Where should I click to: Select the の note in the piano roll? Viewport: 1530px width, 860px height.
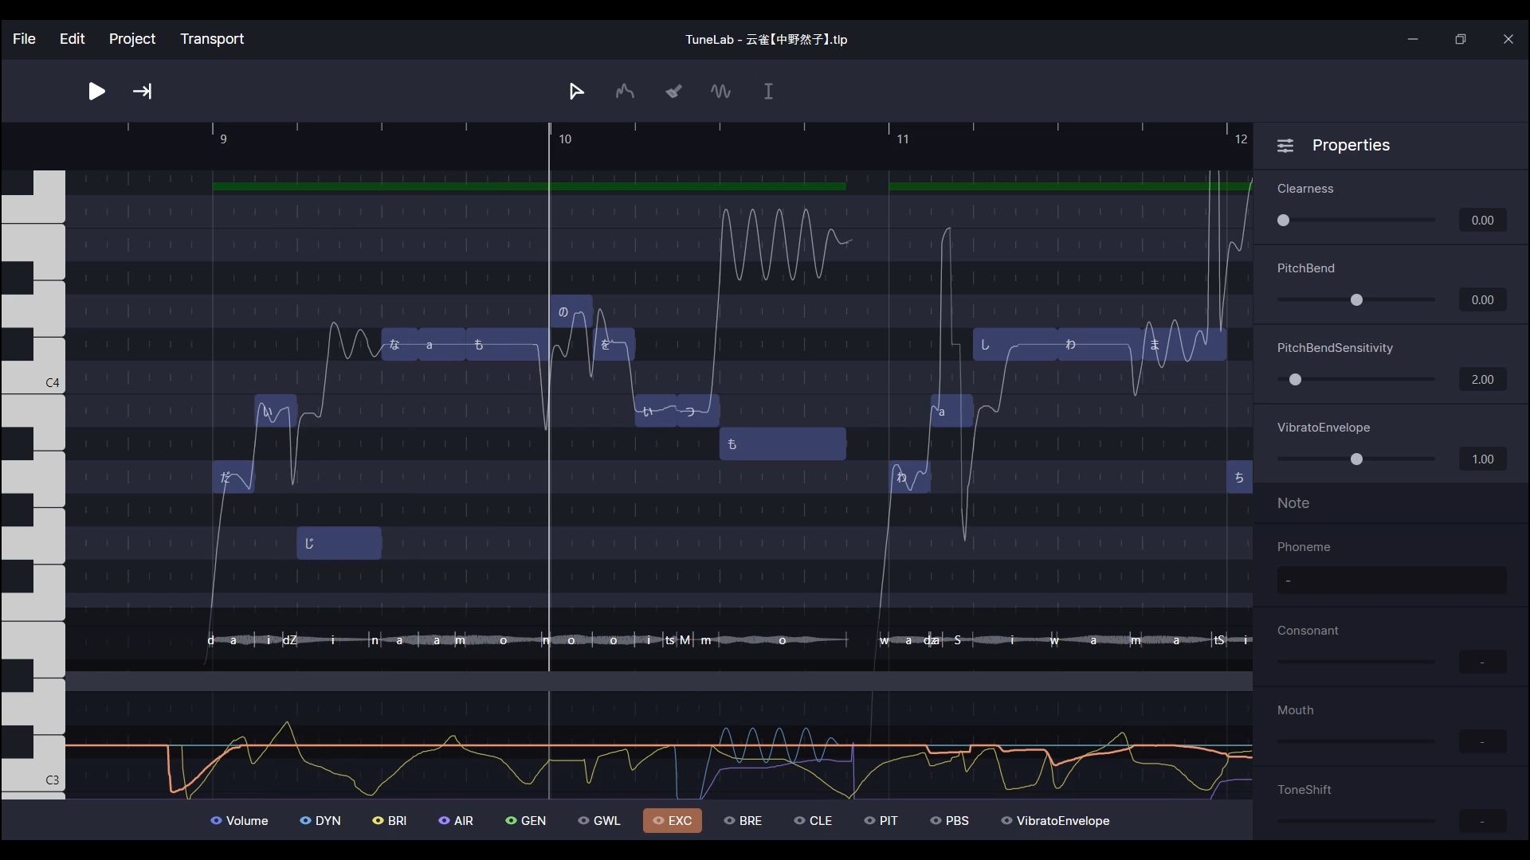571,311
